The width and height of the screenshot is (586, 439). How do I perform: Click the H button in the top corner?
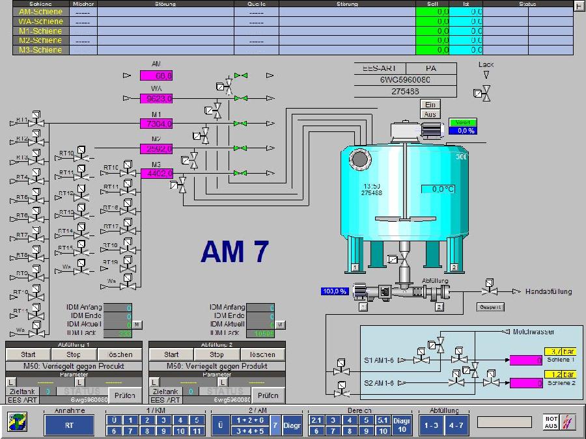[x=579, y=6]
